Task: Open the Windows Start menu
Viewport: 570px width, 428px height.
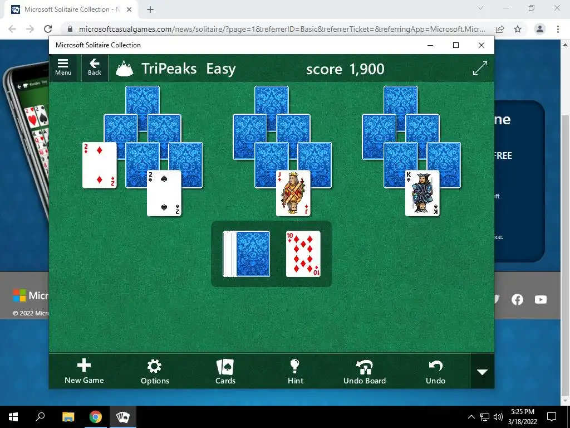Action: tap(13, 417)
